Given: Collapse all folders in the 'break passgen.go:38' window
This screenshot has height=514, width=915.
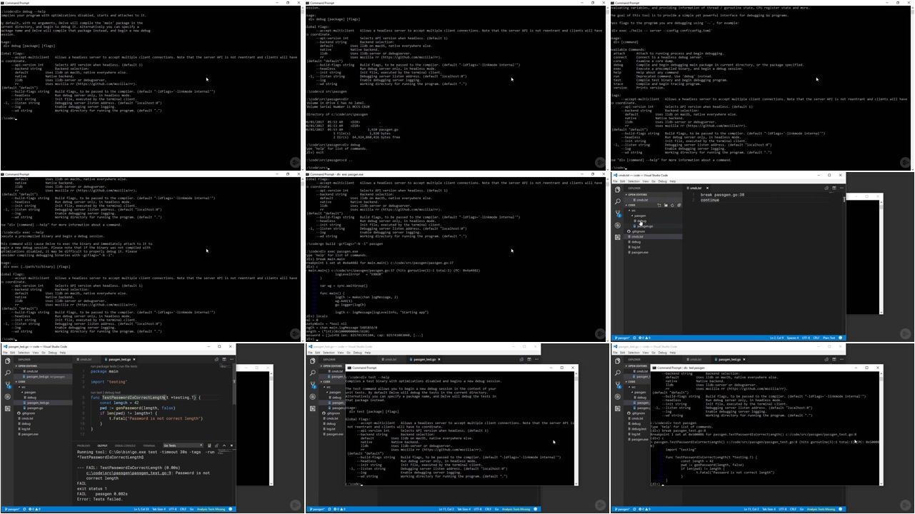Looking at the screenshot, I should (679, 205).
